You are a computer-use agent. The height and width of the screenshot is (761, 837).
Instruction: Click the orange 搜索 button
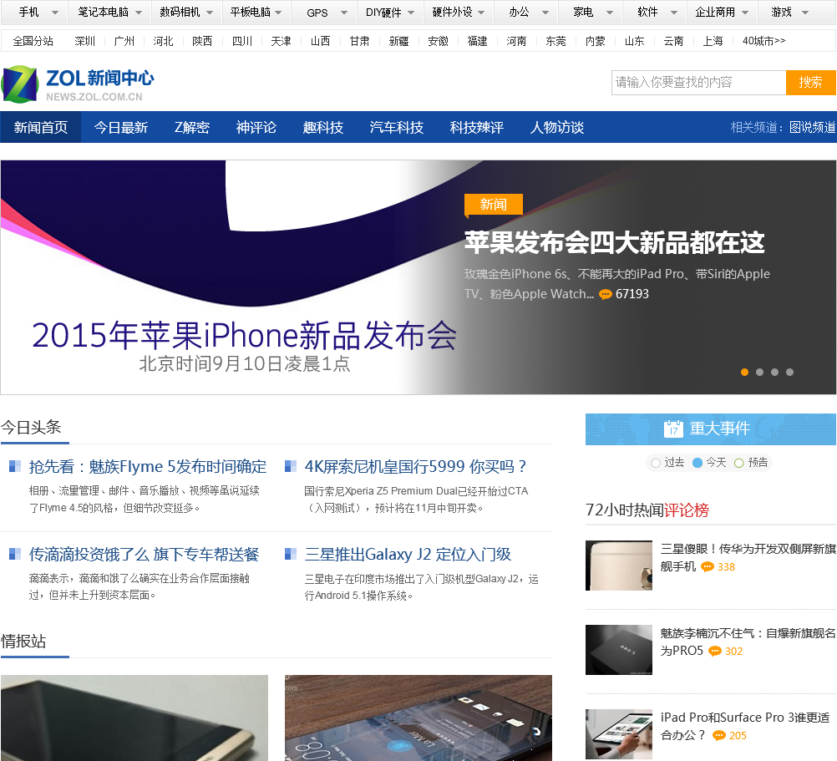click(x=810, y=82)
